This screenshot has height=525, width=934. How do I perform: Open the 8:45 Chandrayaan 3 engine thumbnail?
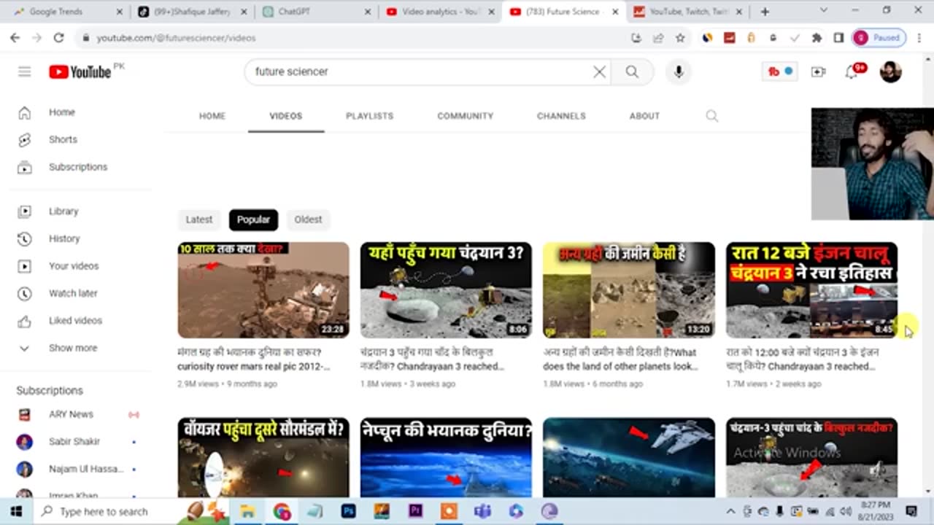point(811,290)
